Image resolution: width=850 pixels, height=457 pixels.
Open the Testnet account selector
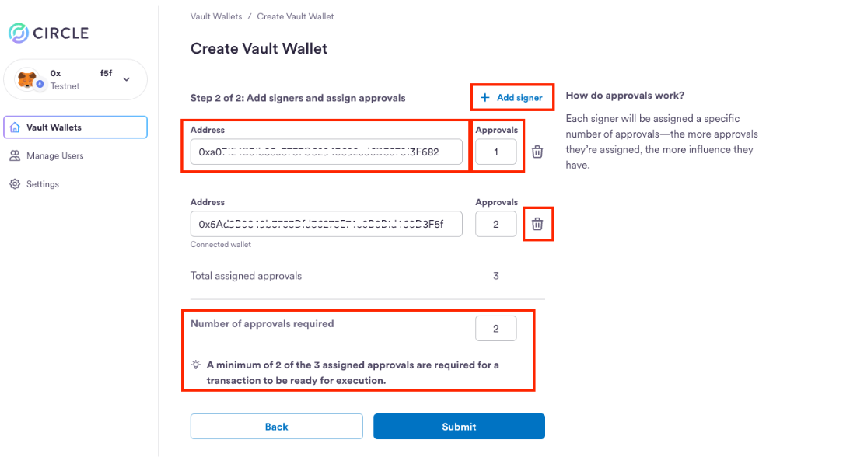pos(75,78)
